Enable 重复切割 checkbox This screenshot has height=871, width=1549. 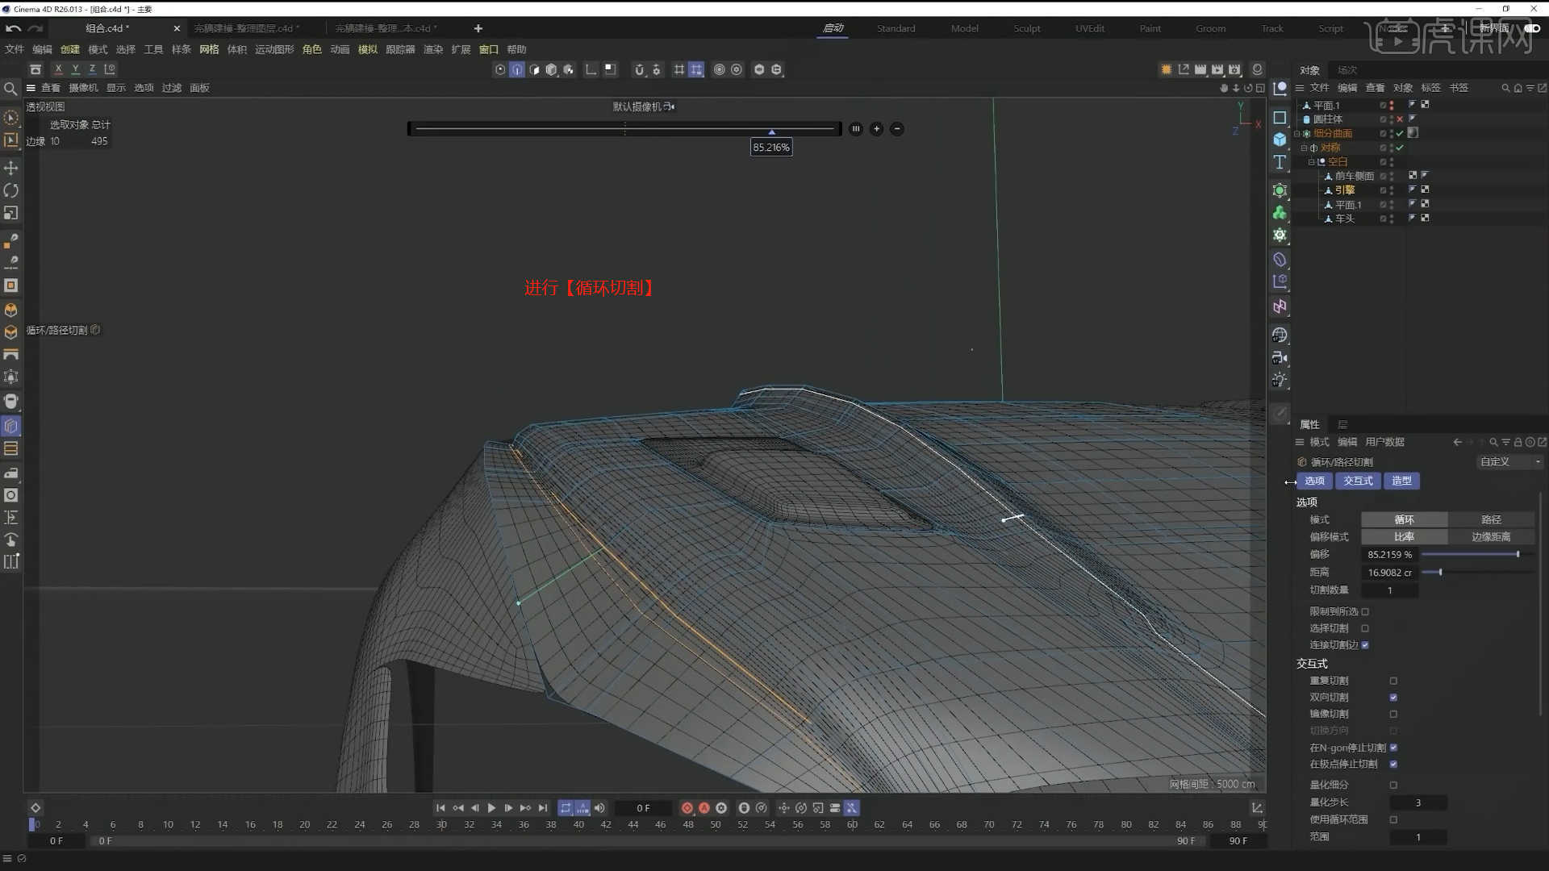click(x=1393, y=681)
